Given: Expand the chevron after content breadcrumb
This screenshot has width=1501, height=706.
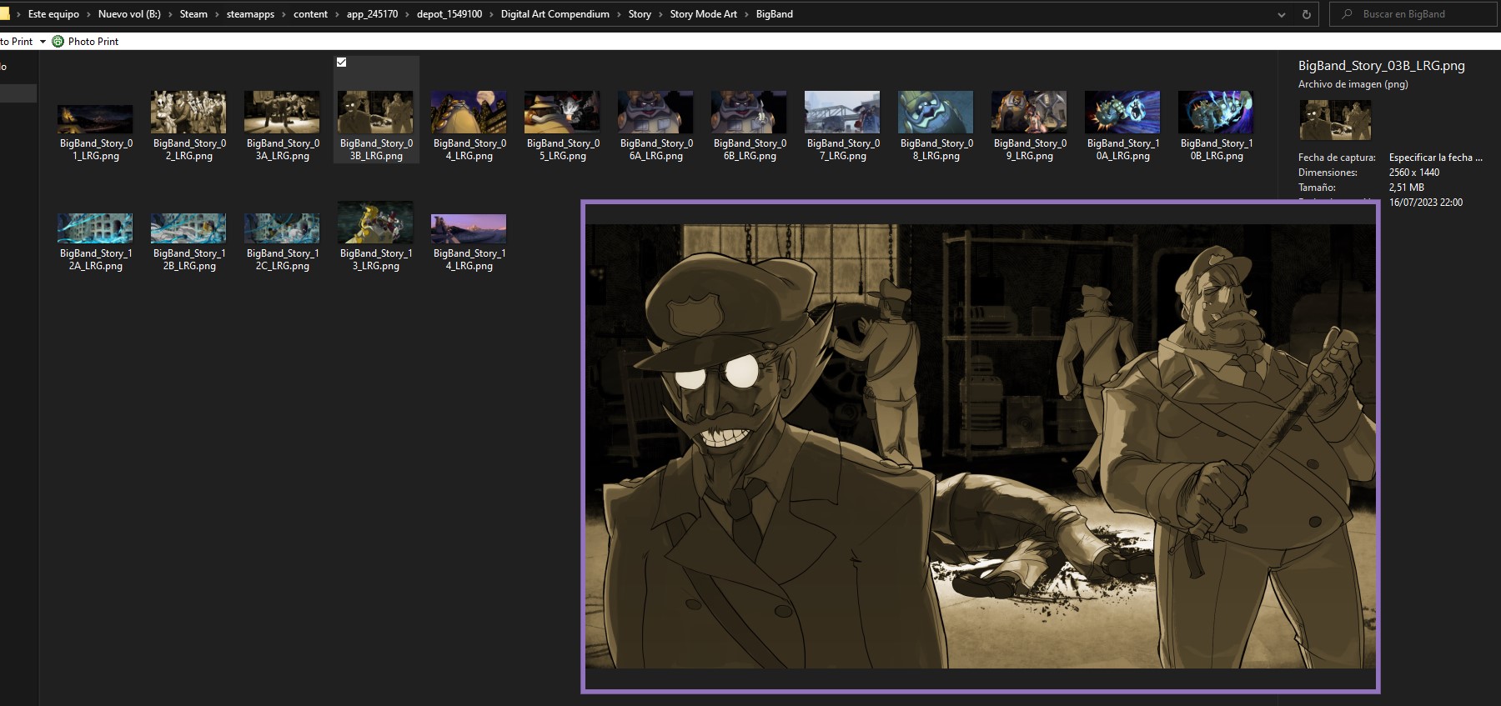Looking at the screenshot, I should (337, 14).
